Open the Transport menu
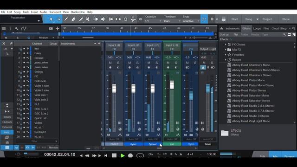 click(x=55, y=12)
